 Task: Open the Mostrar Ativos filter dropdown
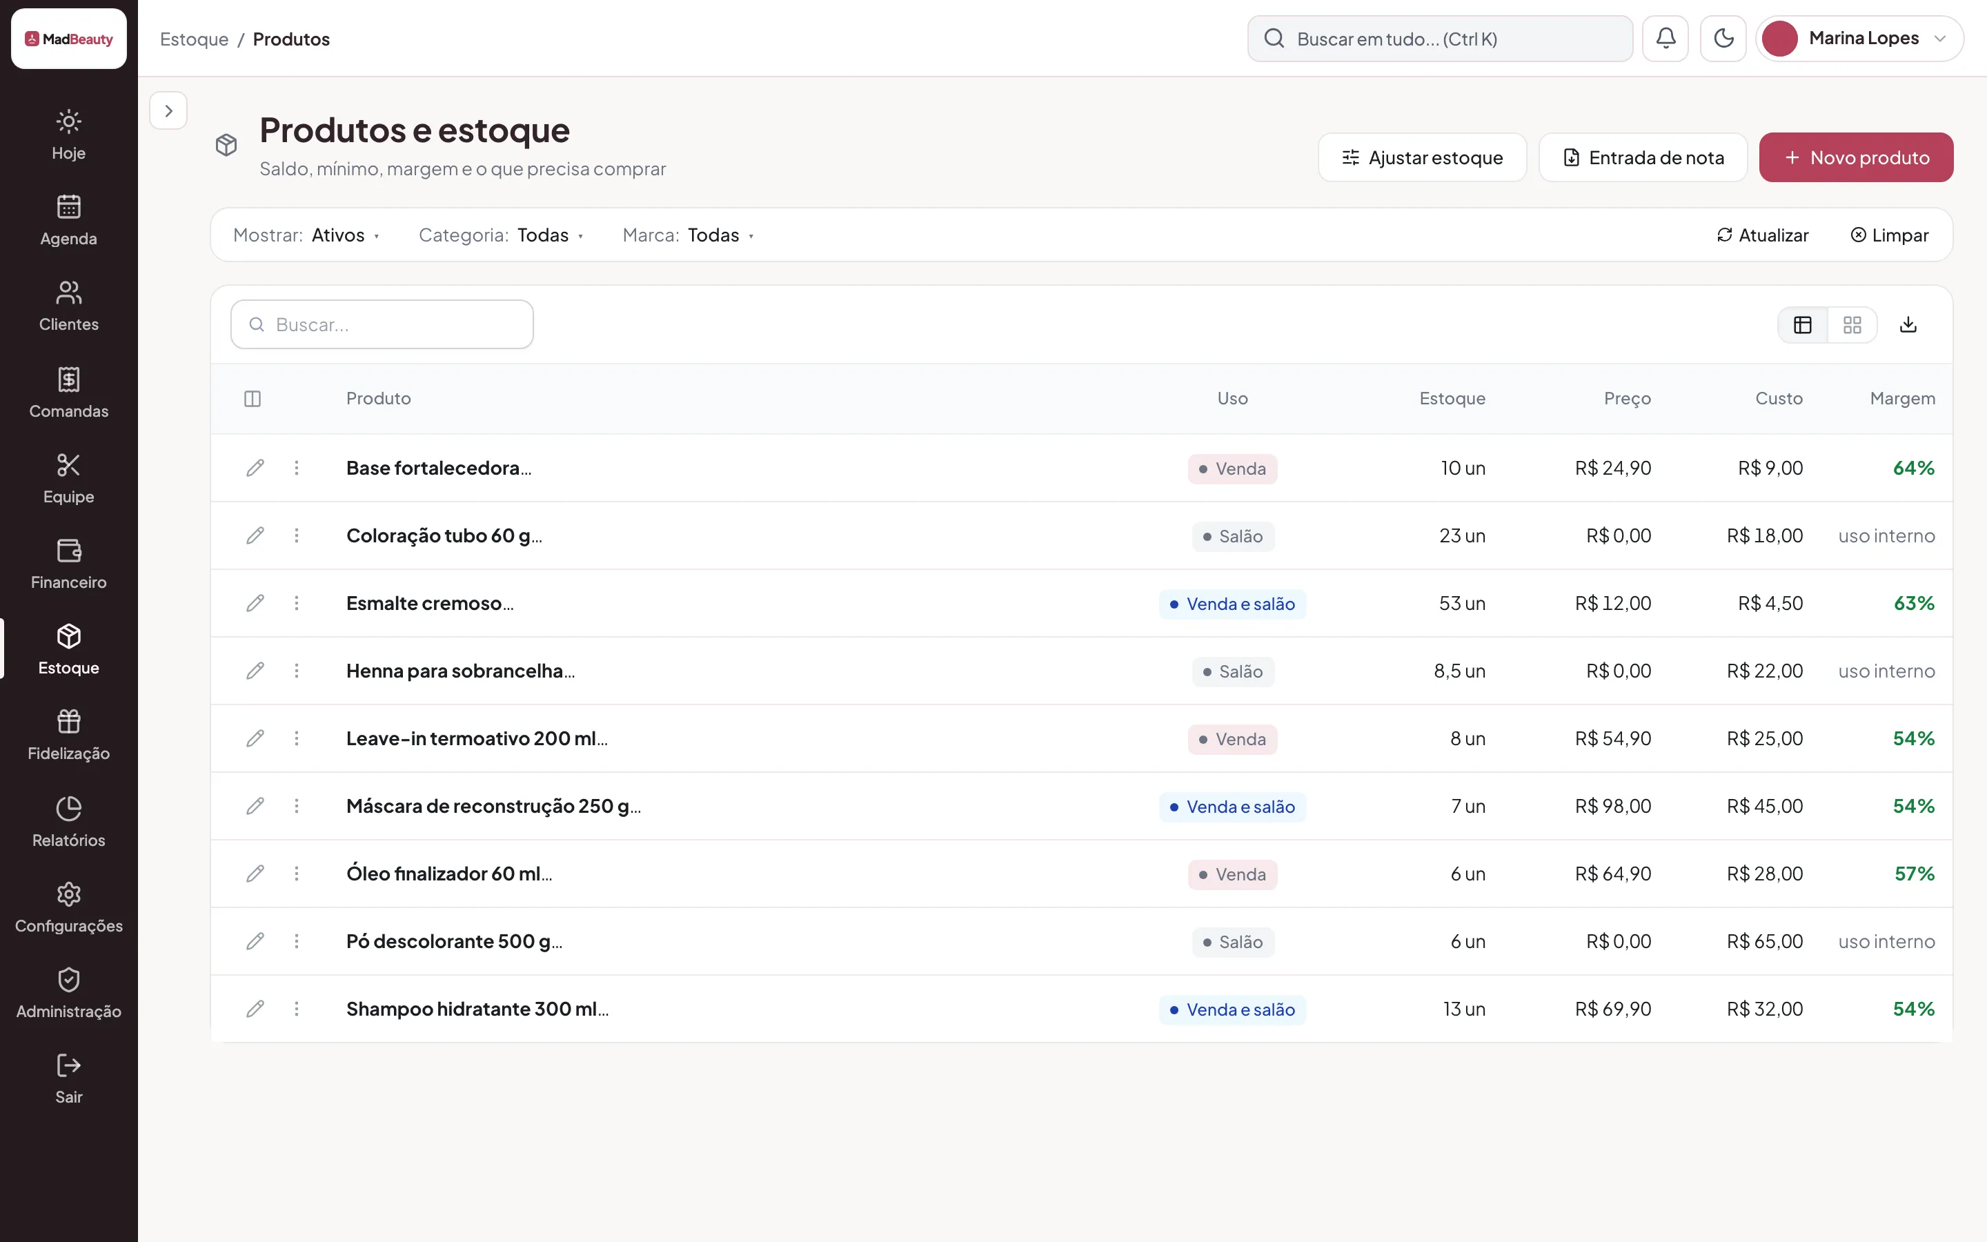coord(306,235)
